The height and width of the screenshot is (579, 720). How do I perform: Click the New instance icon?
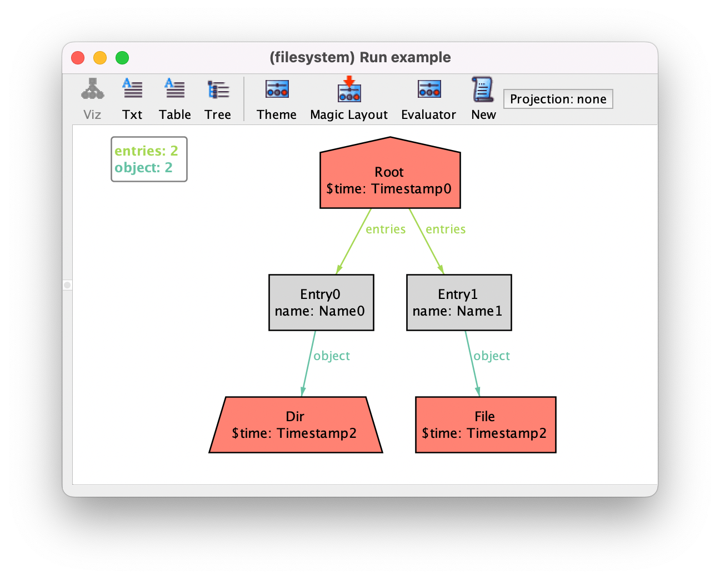point(483,89)
